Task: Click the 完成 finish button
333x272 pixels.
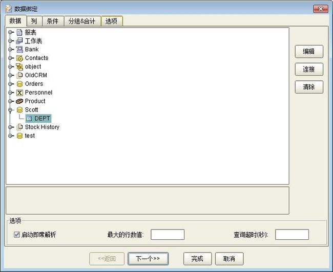Action: point(198,259)
